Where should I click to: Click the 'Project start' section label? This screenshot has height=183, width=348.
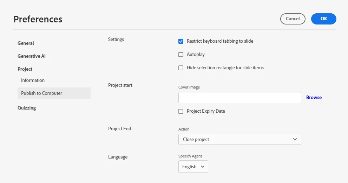(120, 85)
